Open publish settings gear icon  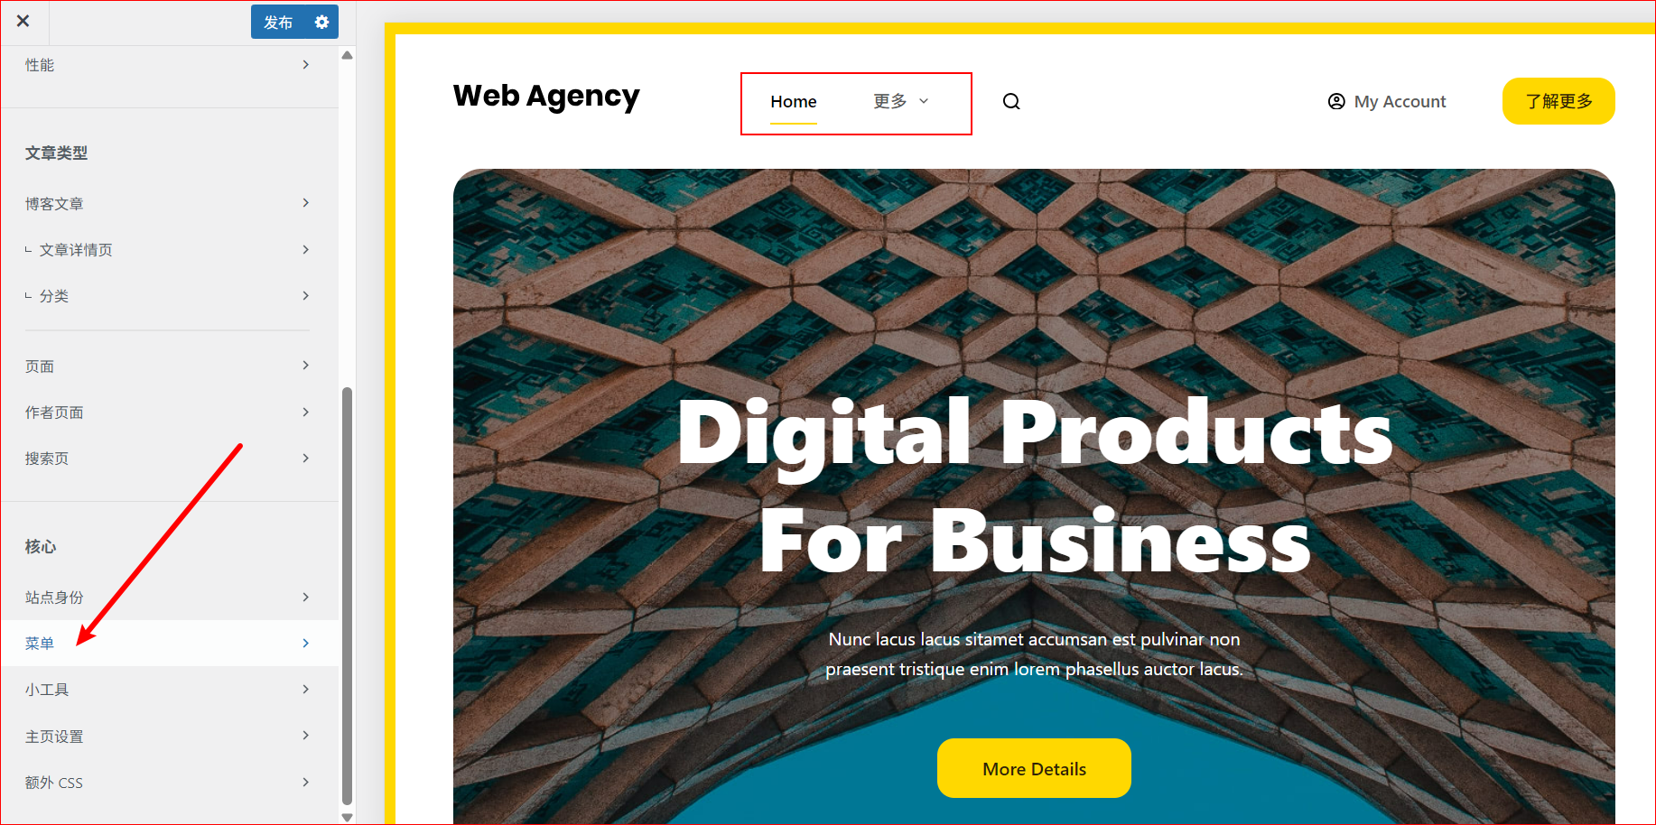322,22
